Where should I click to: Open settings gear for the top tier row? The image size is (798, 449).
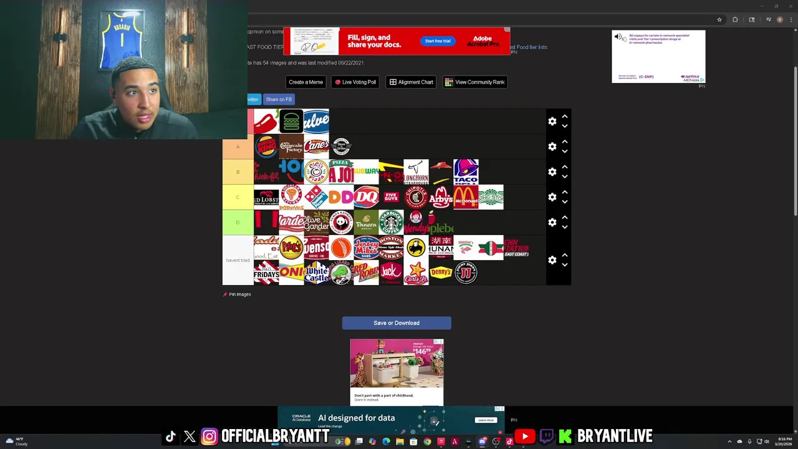click(x=552, y=121)
